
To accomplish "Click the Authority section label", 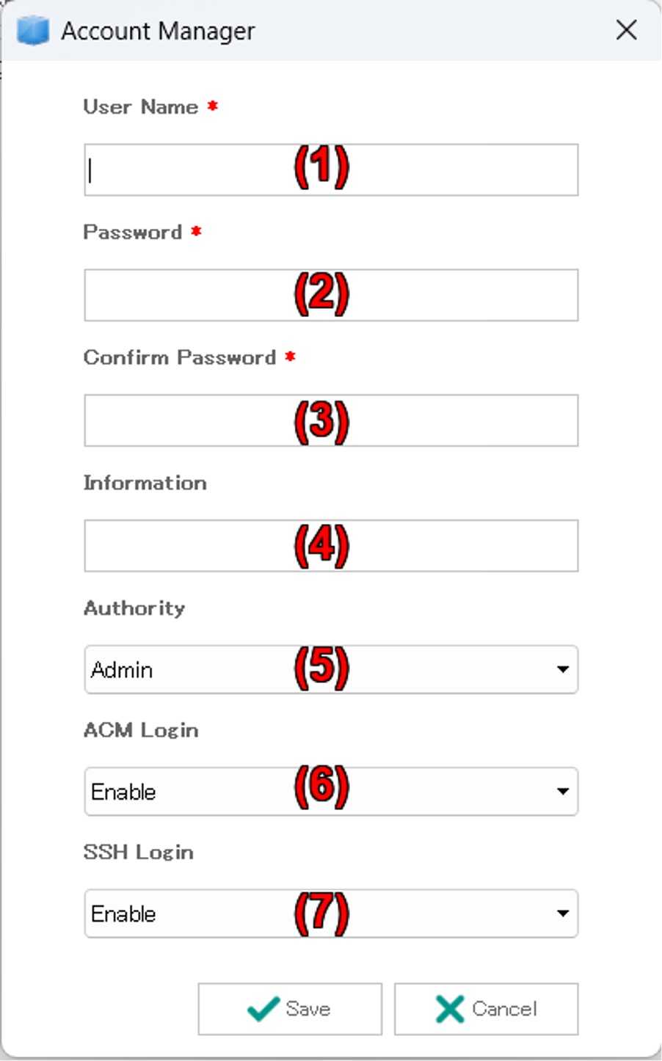I will pos(134,607).
